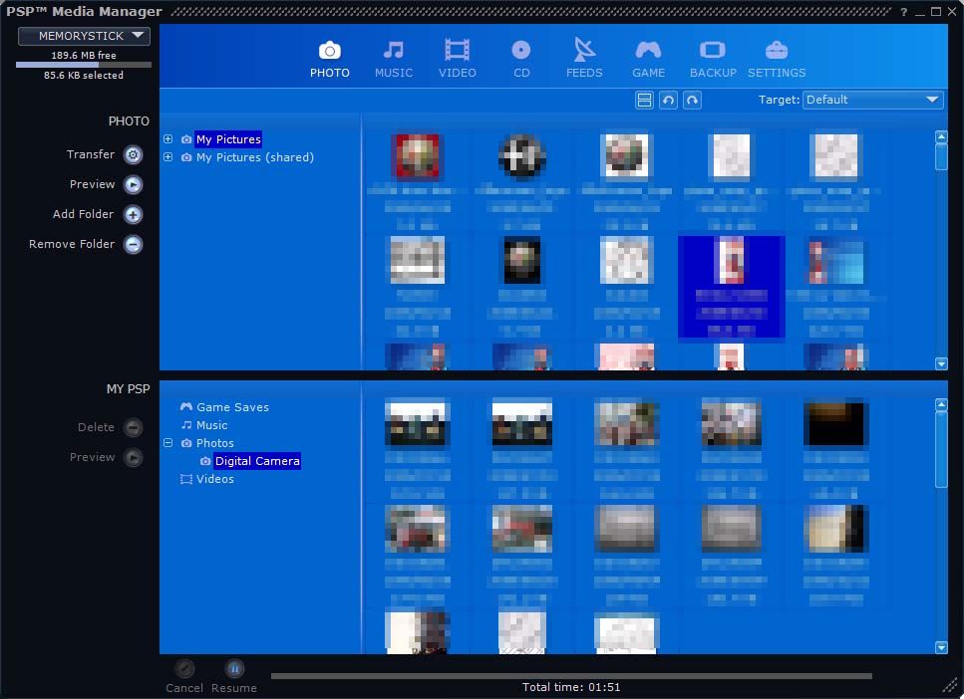Expand the My Pictures (shared) node
964x699 pixels.
click(167, 157)
